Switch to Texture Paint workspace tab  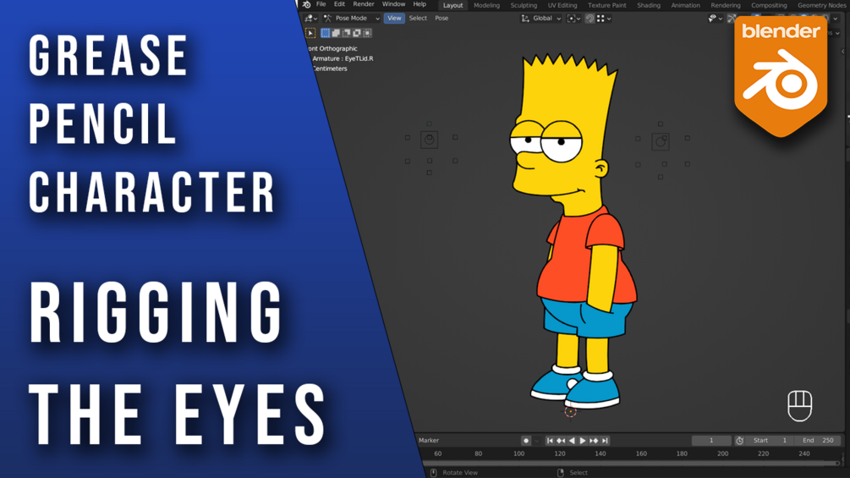(x=607, y=5)
